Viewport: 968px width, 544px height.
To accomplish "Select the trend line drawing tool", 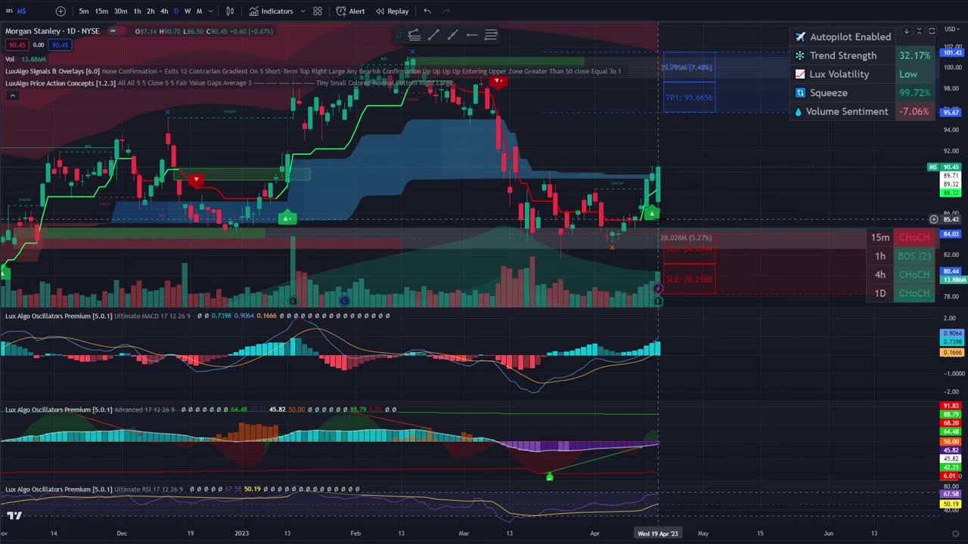I will click(433, 35).
